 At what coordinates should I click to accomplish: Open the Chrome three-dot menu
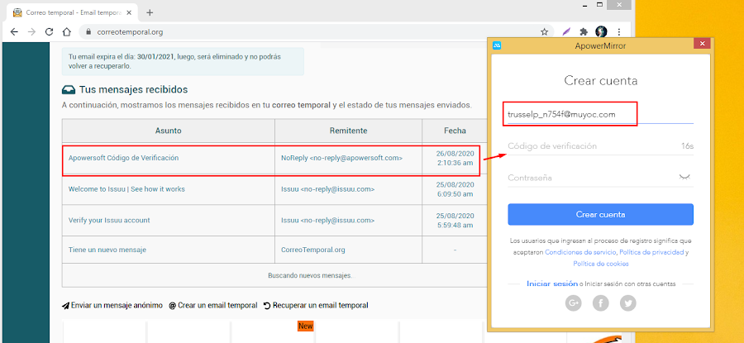click(x=619, y=31)
